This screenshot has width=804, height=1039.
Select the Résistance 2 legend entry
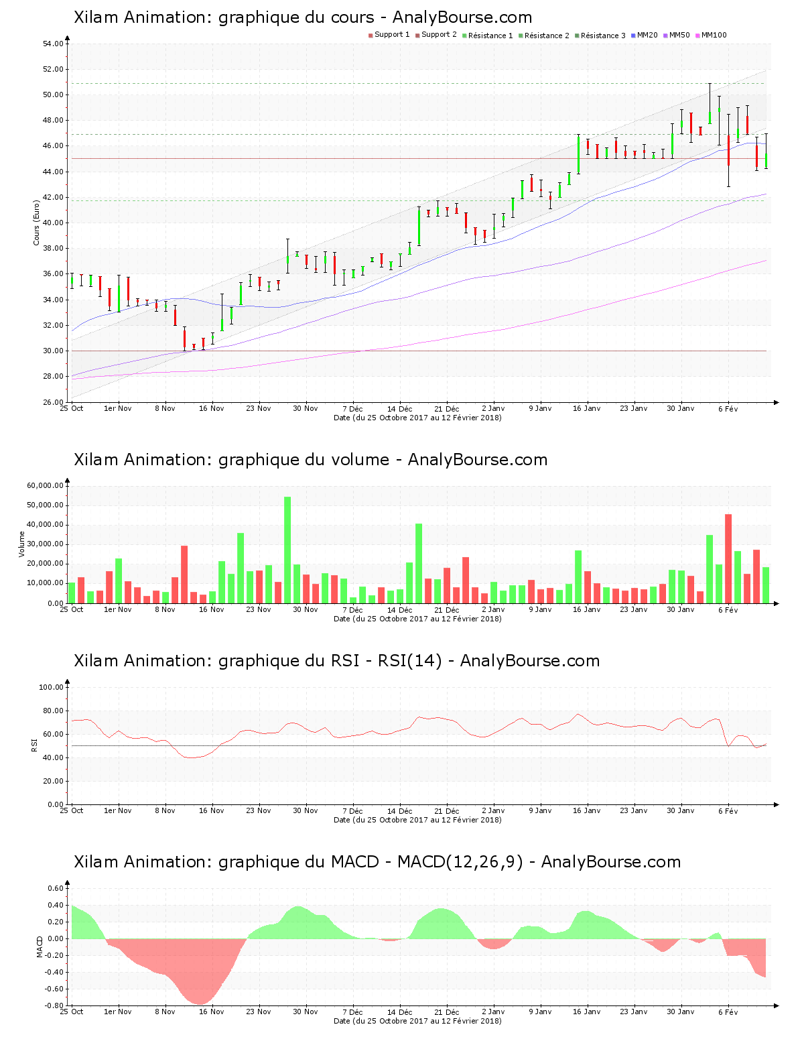544,36
